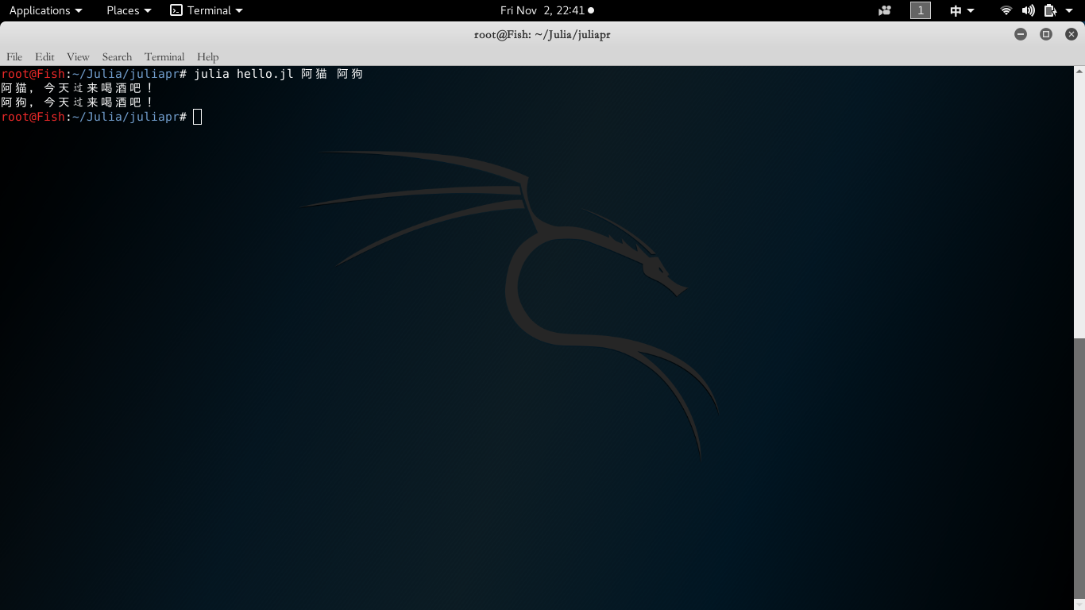Viewport: 1085px width, 610px height.
Task: Open the Edit menu
Action: (x=44, y=56)
